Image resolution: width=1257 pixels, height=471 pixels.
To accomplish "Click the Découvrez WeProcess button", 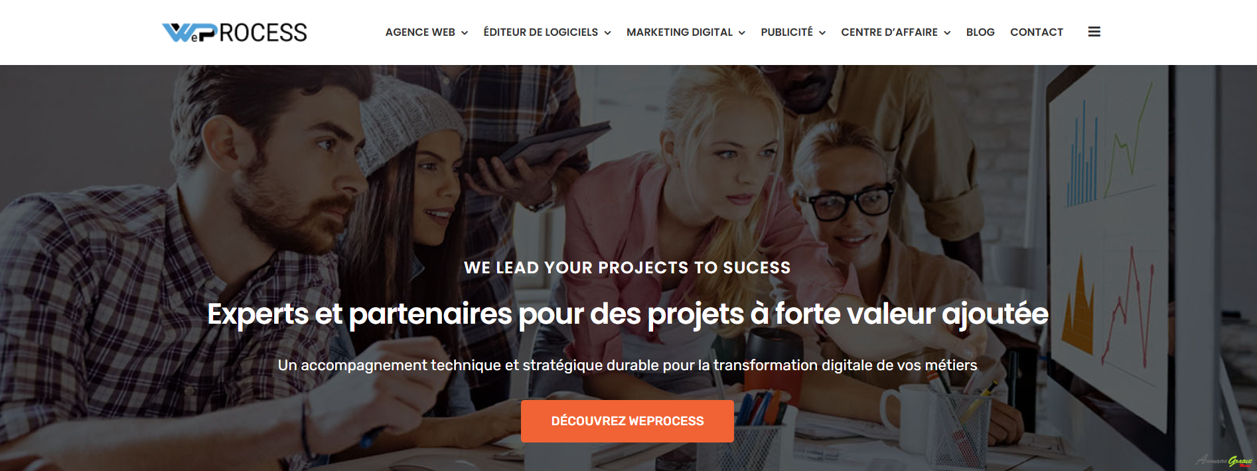I will click(x=627, y=421).
